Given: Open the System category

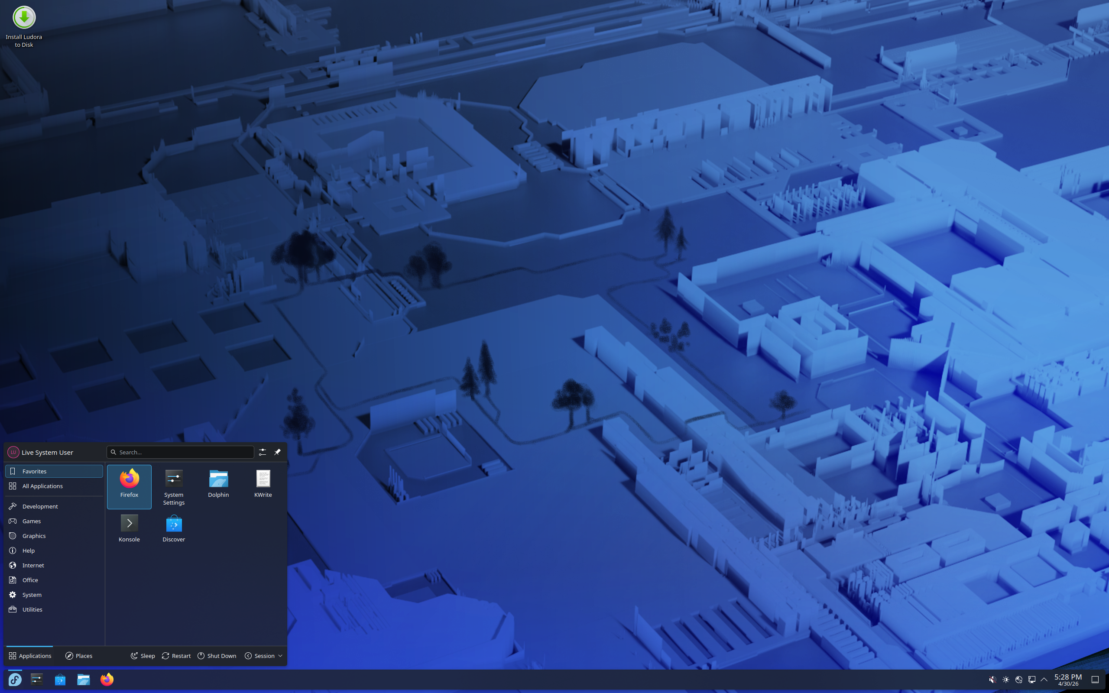Looking at the screenshot, I should [x=54, y=594].
